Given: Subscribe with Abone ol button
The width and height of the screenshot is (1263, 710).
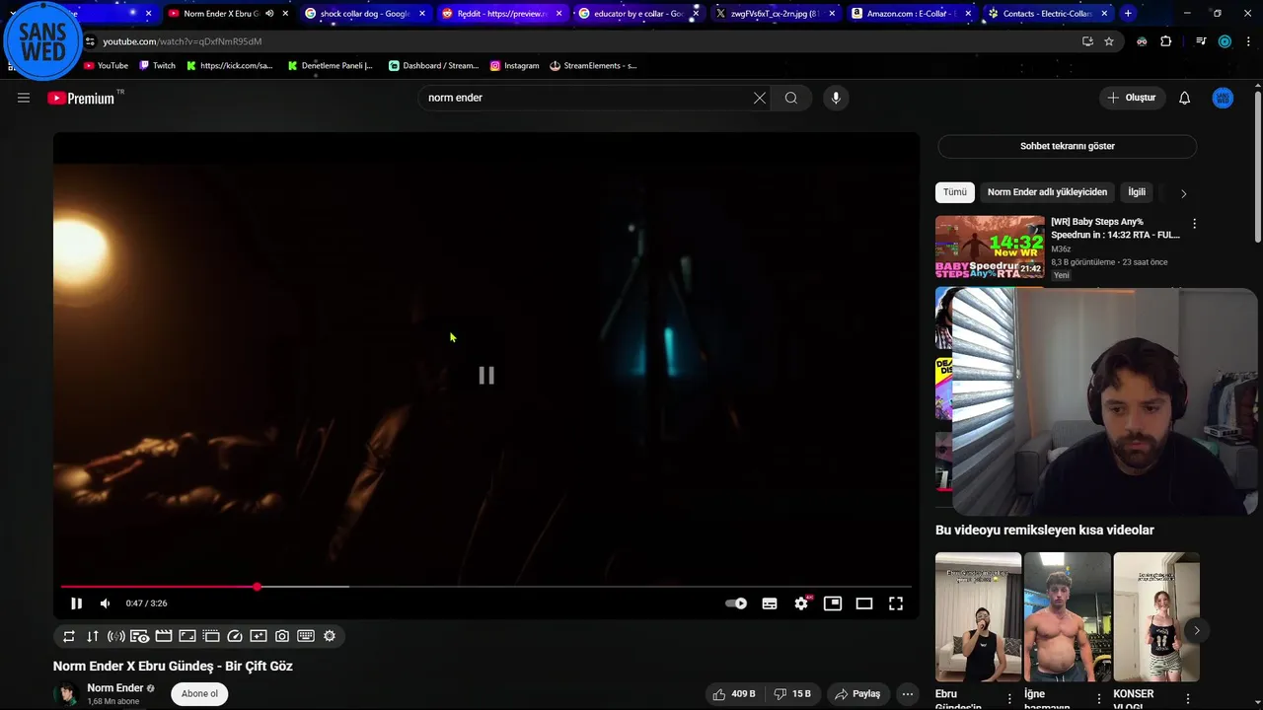Looking at the screenshot, I should tap(199, 694).
